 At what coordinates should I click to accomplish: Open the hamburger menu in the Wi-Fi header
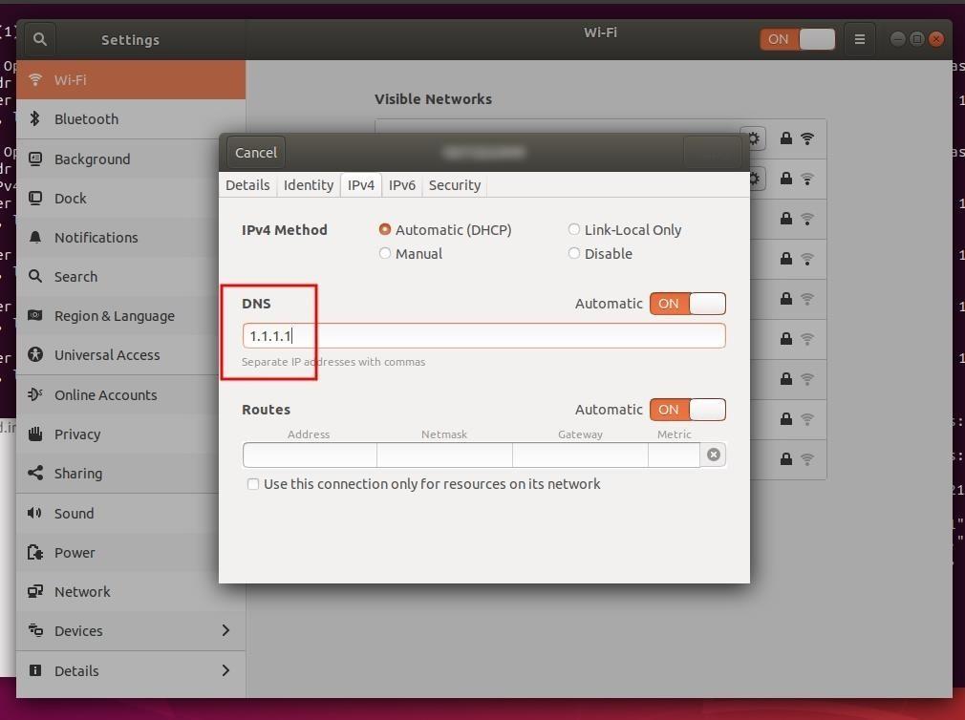point(859,39)
